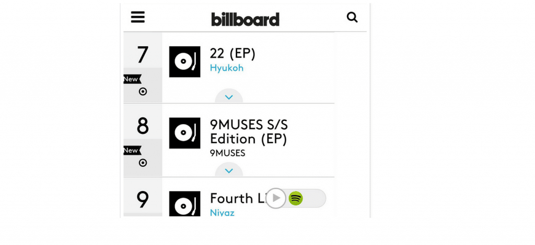This screenshot has width=535, height=245.
Task: Expand details for 9MUSES S/S Edition
Action: click(x=229, y=170)
